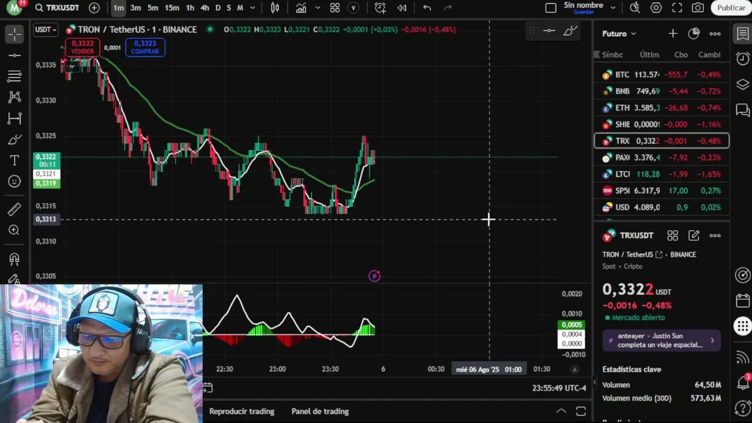This screenshot has height=423, width=752.
Task: Select the Text tool
Action: (x=15, y=160)
